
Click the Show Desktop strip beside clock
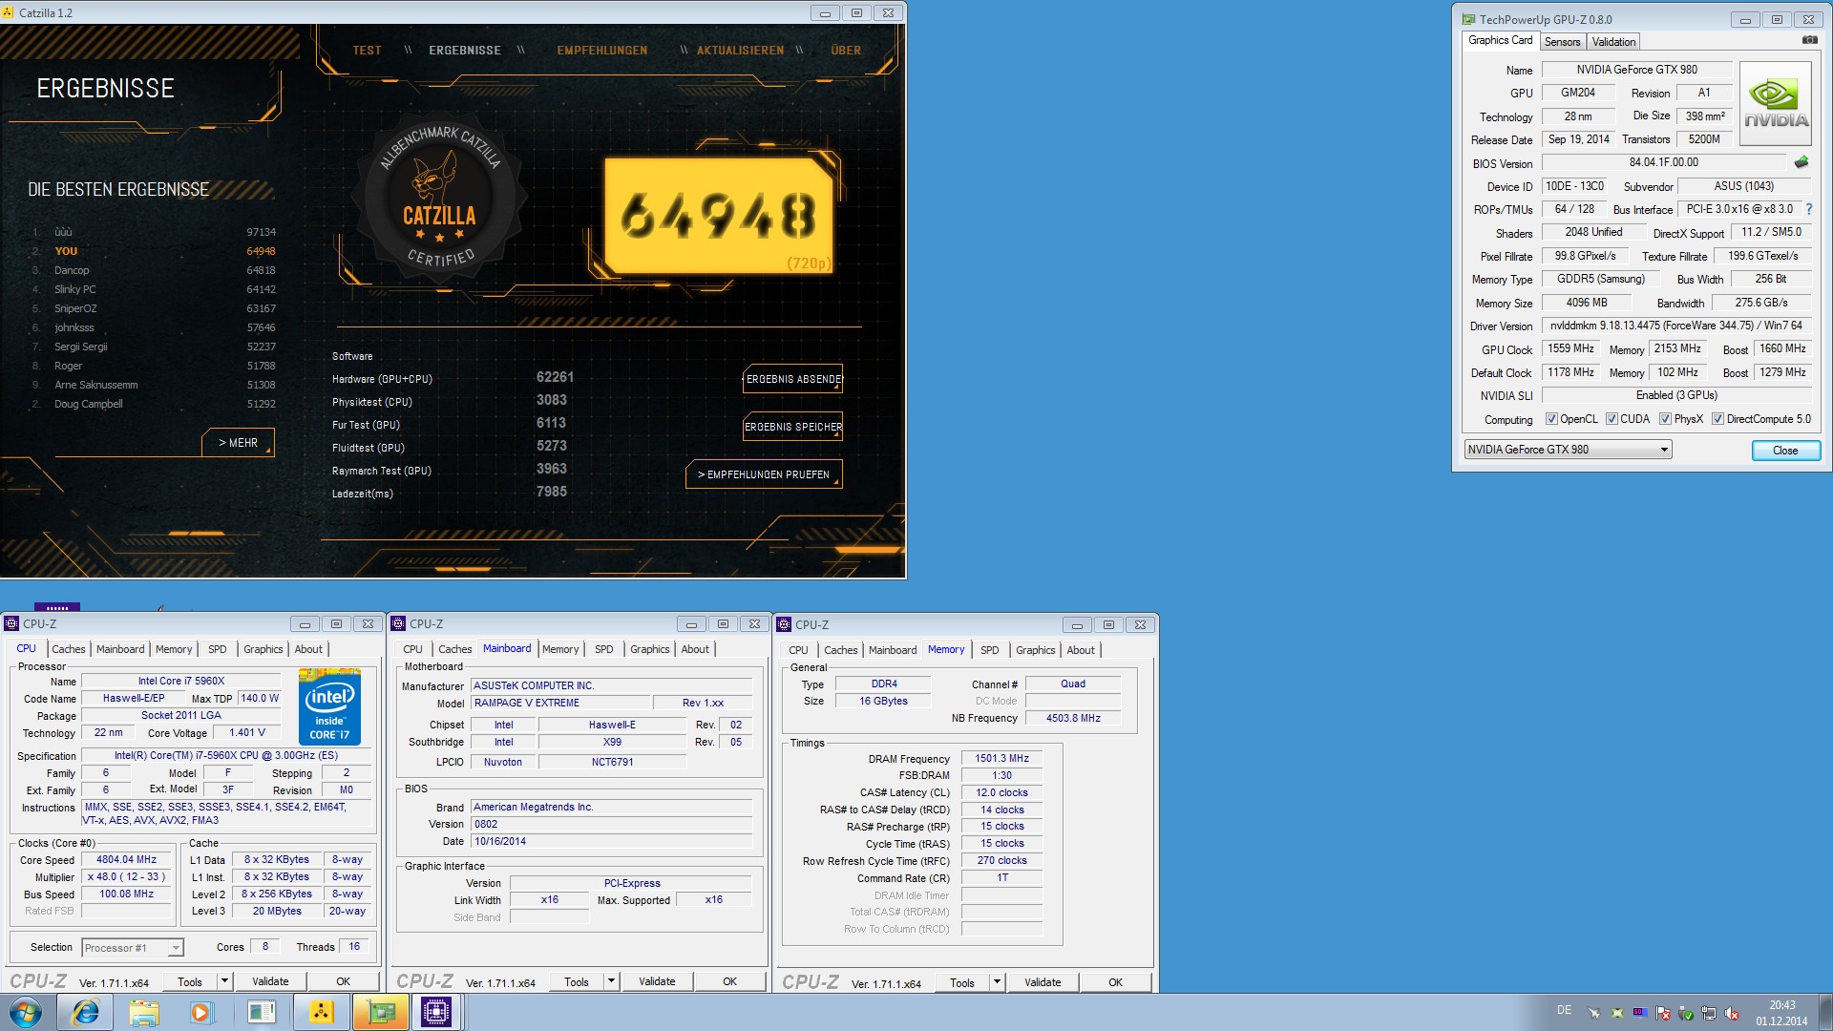[x=1826, y=1012]
